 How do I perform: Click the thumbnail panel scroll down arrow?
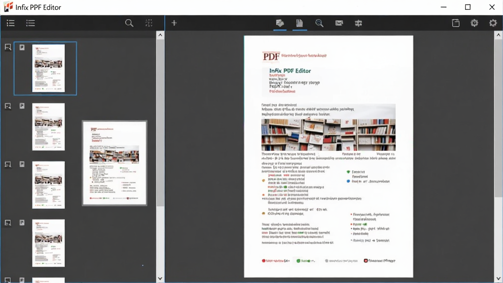click(161, 279)
